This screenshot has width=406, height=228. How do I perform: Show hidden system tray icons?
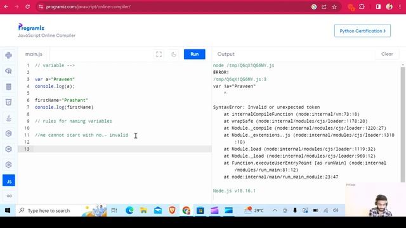click(x=275, y=210)
